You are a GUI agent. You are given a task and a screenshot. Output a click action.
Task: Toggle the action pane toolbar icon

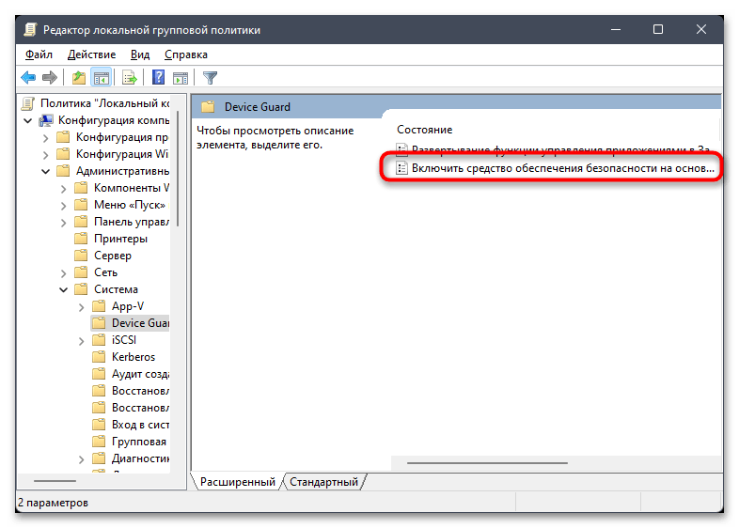coord(180,78)
